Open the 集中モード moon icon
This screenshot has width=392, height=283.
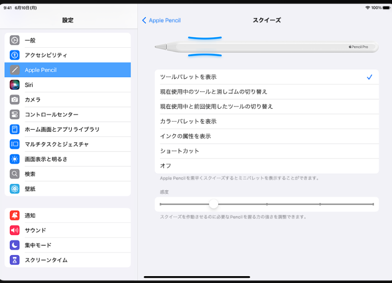coord(15,245)
